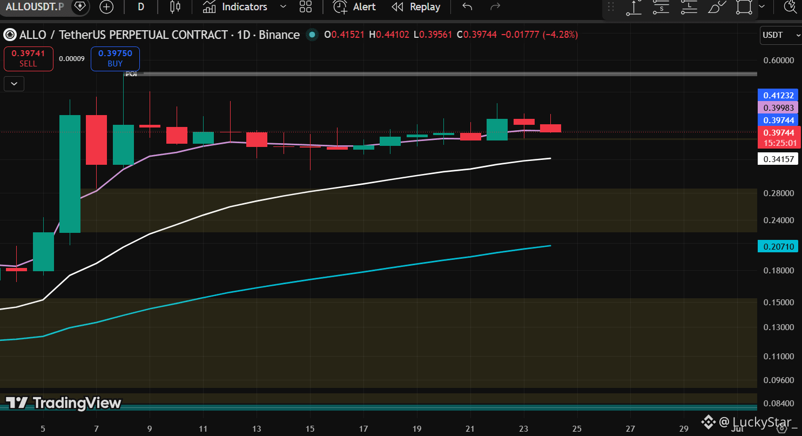Select the upward-arrow drawing tool in the favorites toolbar
Image resolution: width=802 pixels, height=436 pixels.
coord(633,7)
